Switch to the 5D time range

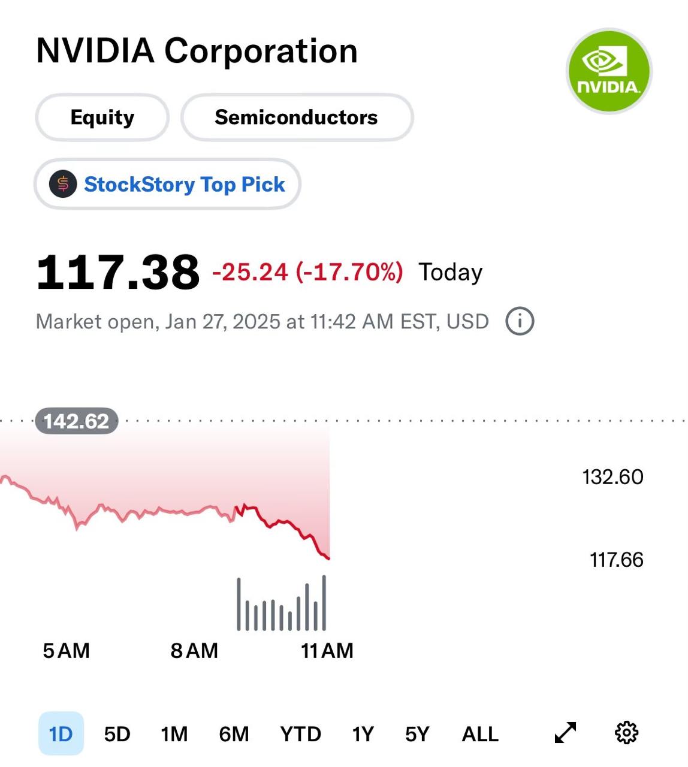pos(117,733)
